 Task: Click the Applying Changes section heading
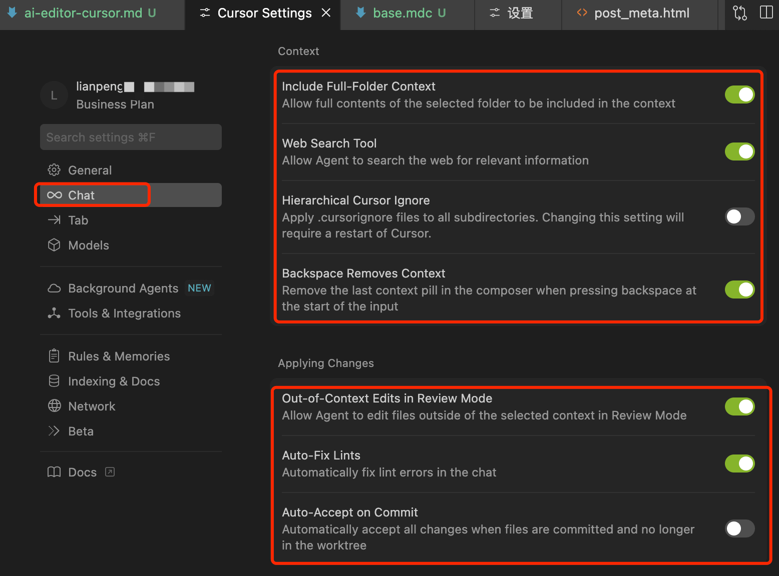click(x=326, y=363)
